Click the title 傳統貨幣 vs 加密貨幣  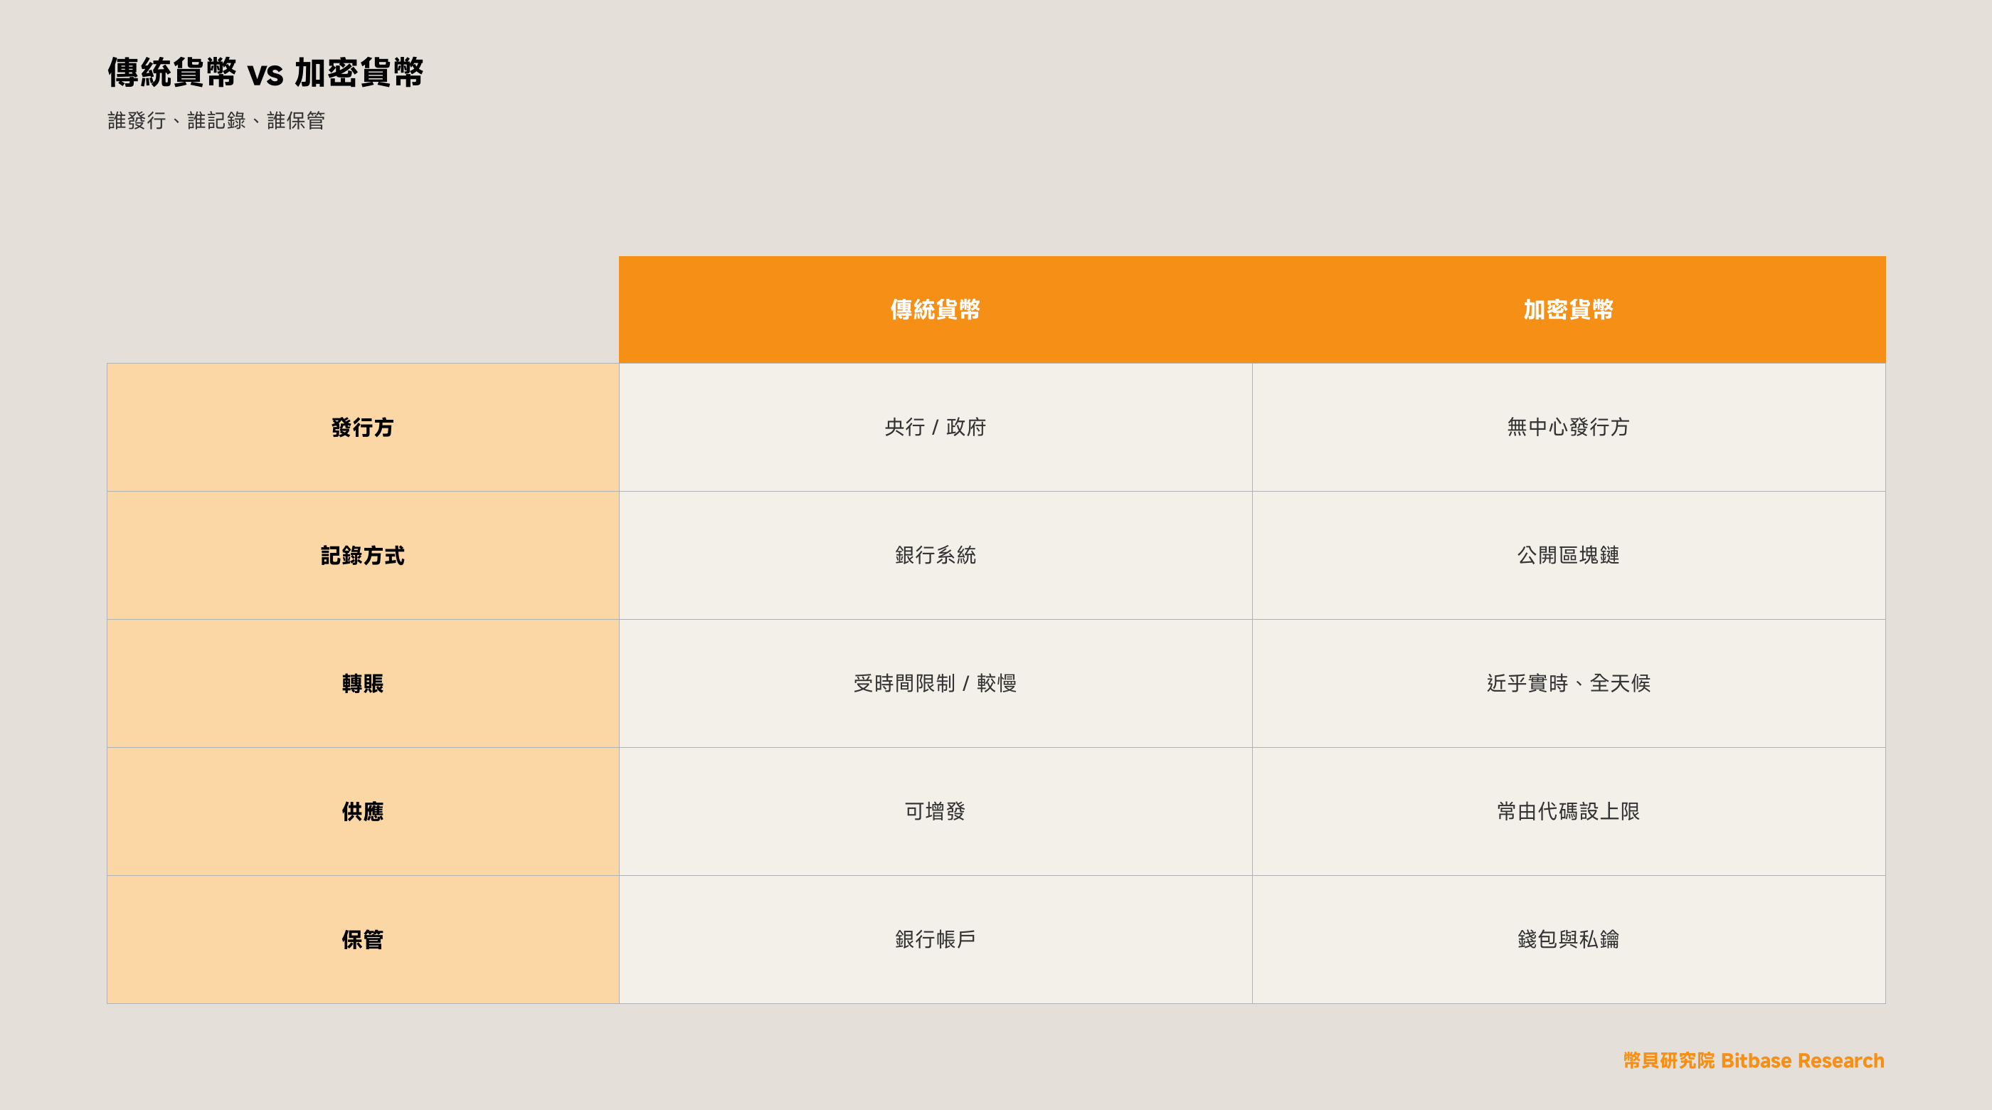pos(265,73)
